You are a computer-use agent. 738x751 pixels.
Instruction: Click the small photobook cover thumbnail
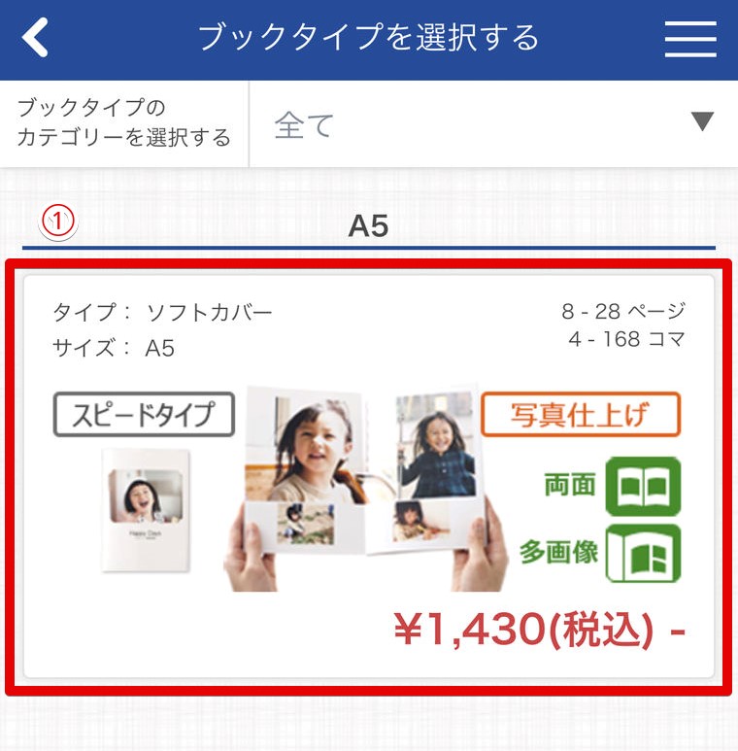click(x=146, y=511)
